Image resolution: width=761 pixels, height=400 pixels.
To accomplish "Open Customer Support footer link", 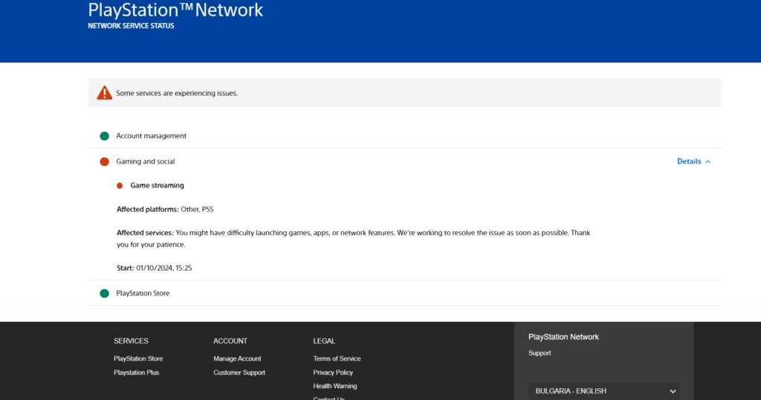I will pyautogui.click(x=239, y=372).
